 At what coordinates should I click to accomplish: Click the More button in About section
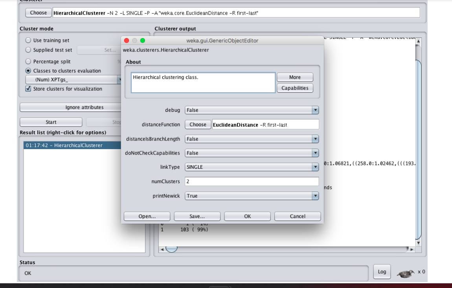click(x=295, y=77)
